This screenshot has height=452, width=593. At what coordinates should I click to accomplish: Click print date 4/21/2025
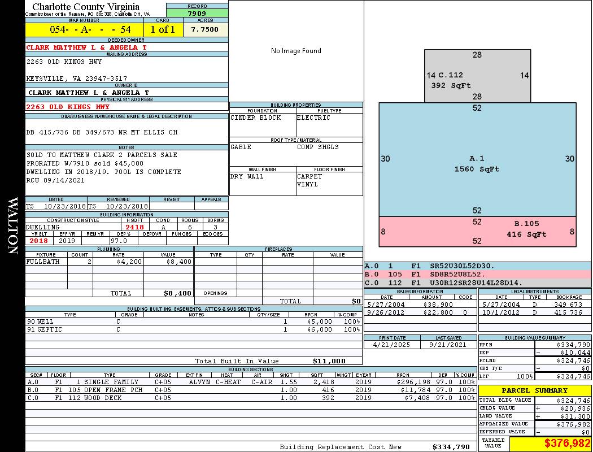[391, 345]
